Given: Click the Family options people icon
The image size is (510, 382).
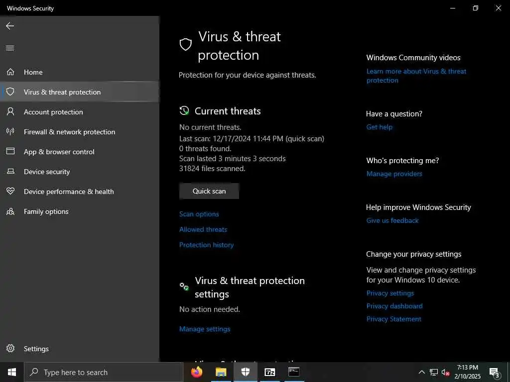Looking at the screenshot, I should (10, 211).
